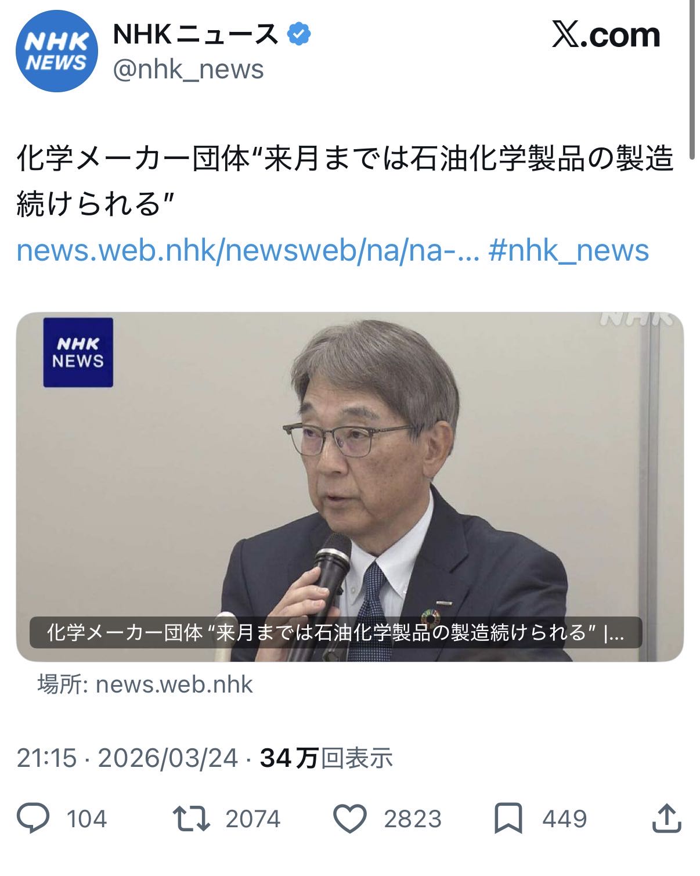
Task: Click the headline caption overlay on image
Action: point(336,632)
